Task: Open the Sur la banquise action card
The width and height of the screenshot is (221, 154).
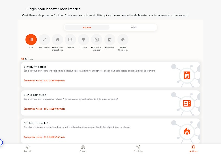Action: pos(111,103)
